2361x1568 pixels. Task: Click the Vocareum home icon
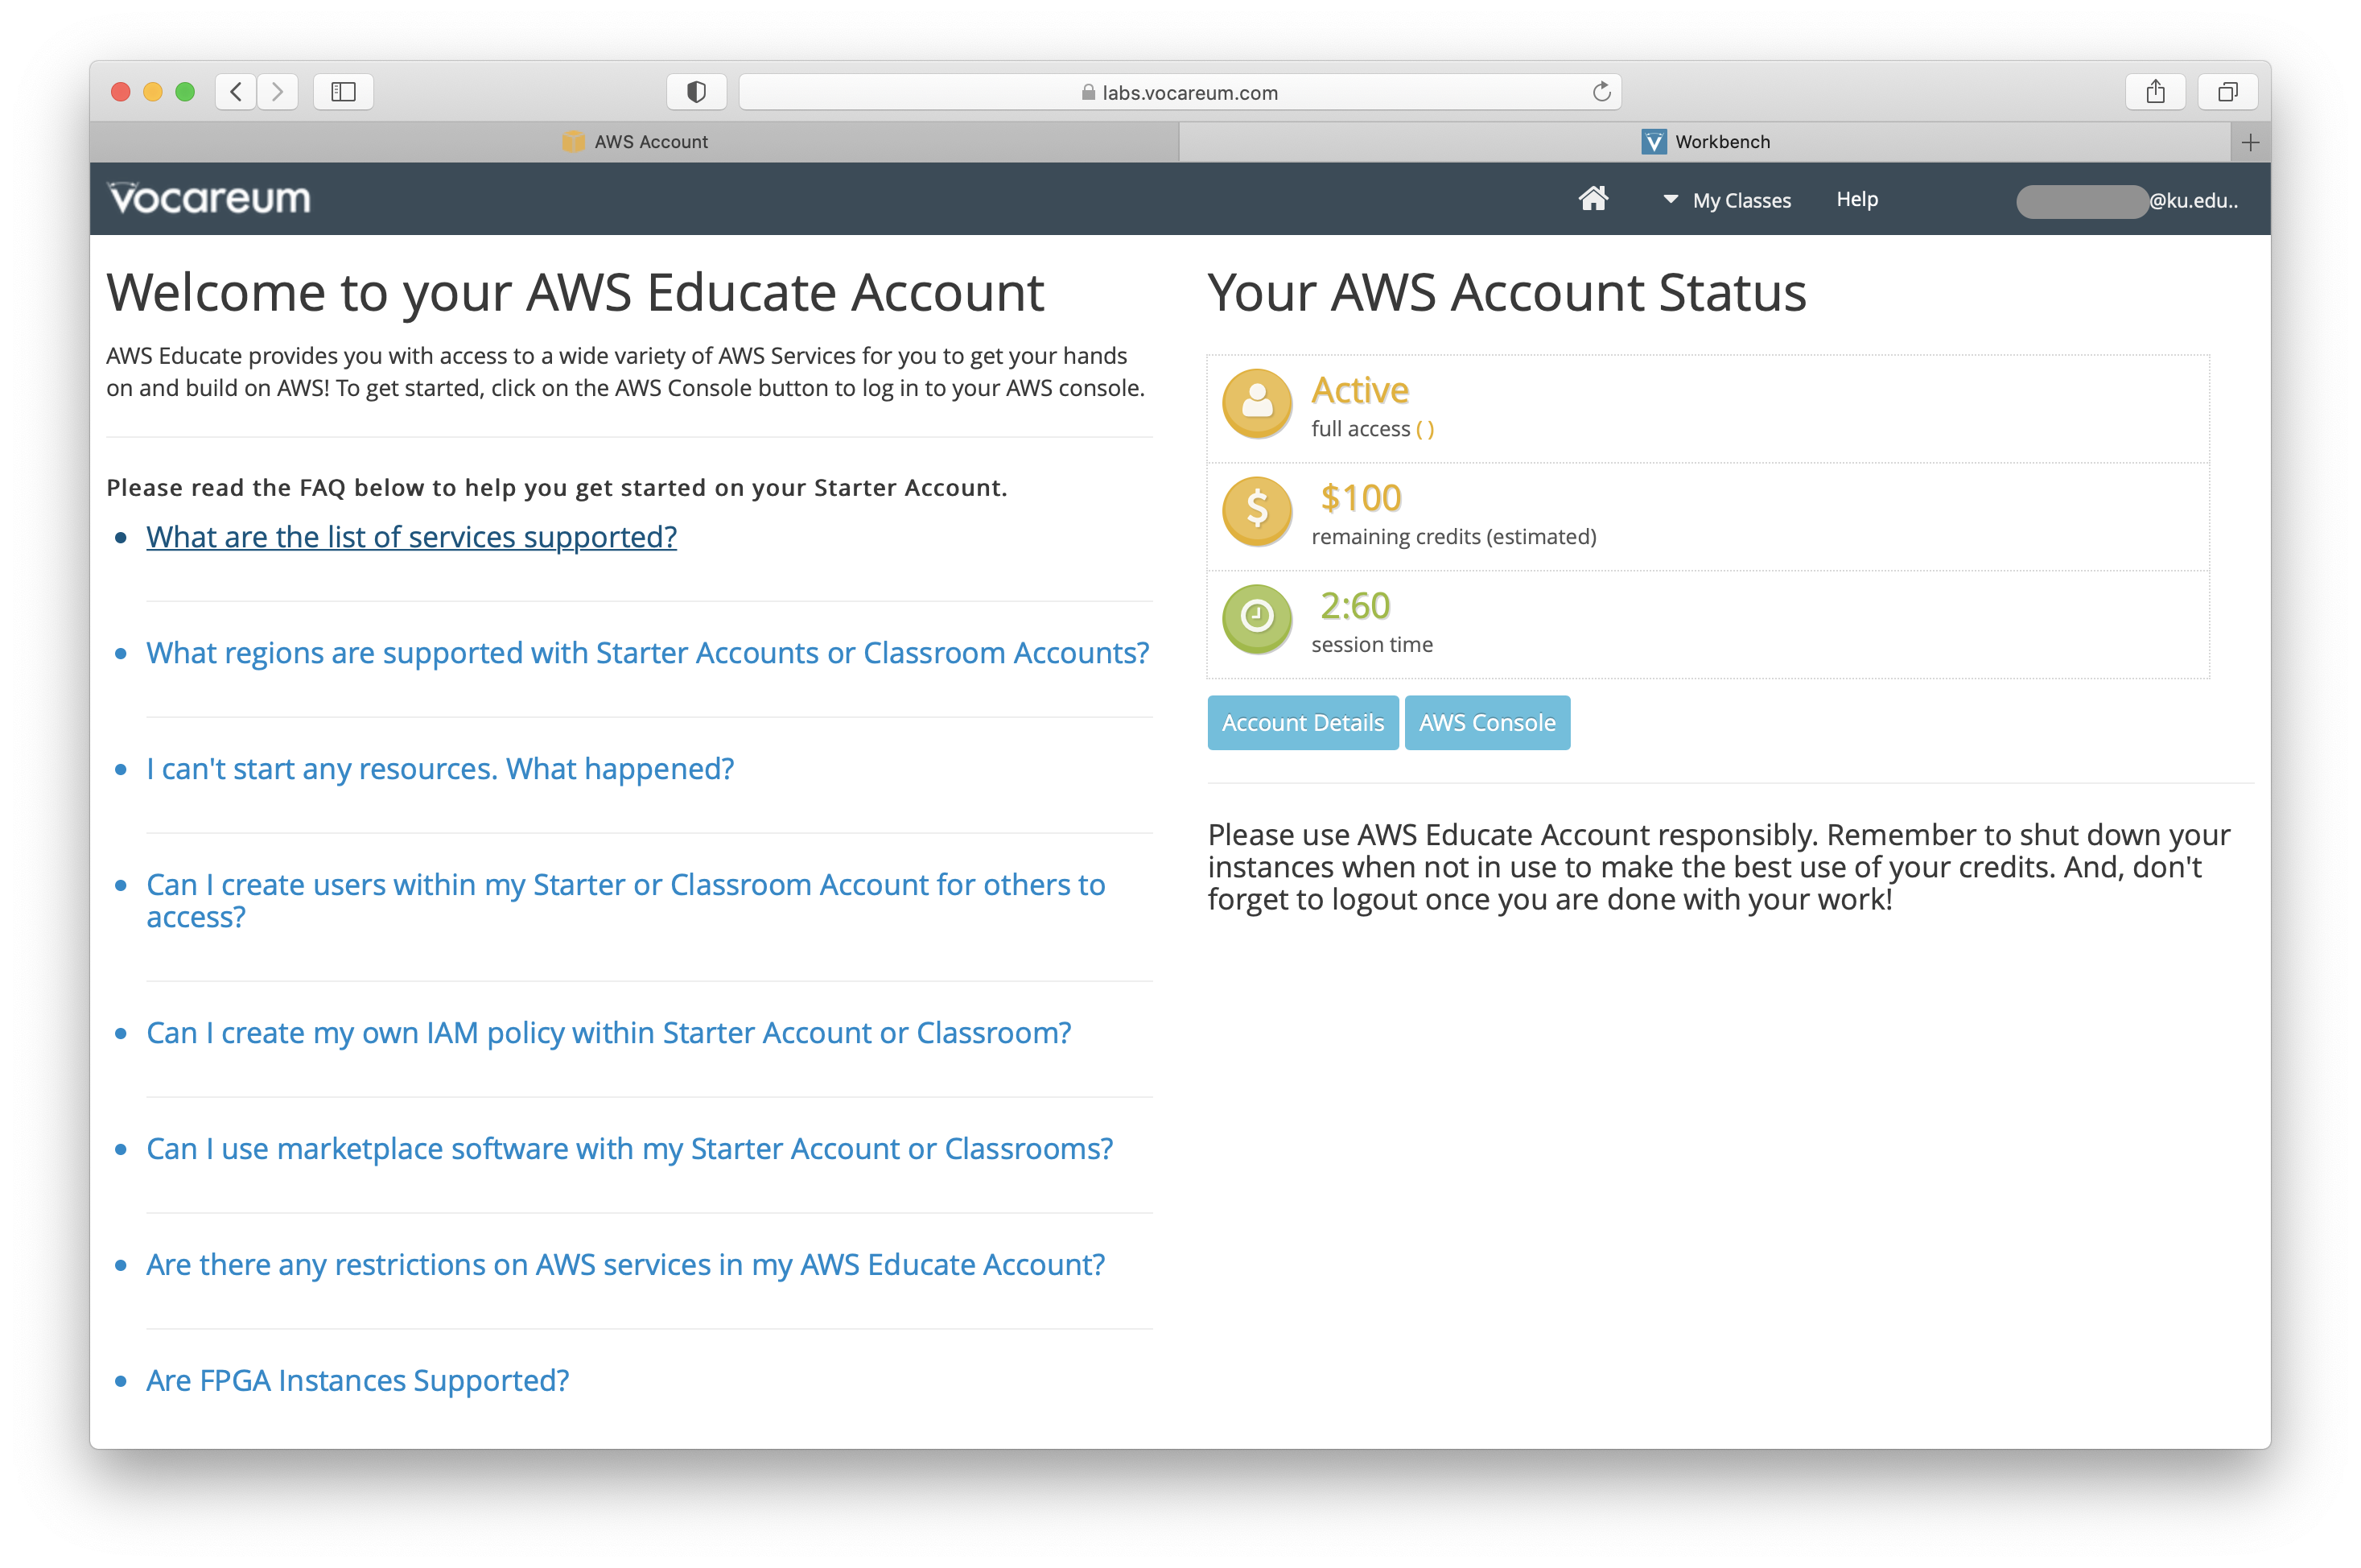click(x=1593, y=199)
